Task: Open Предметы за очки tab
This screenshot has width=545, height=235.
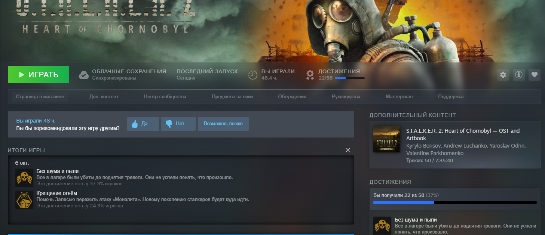Action: 232,96
